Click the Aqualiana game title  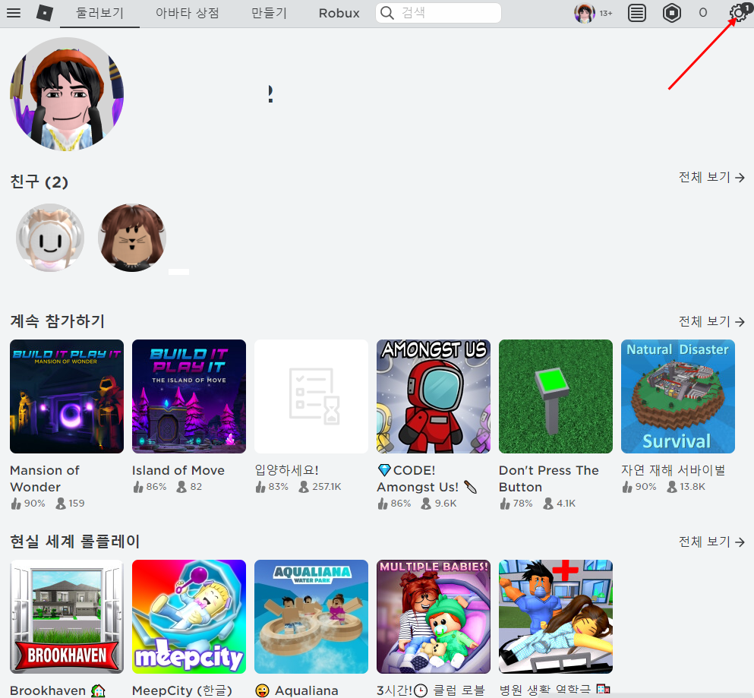297,690
